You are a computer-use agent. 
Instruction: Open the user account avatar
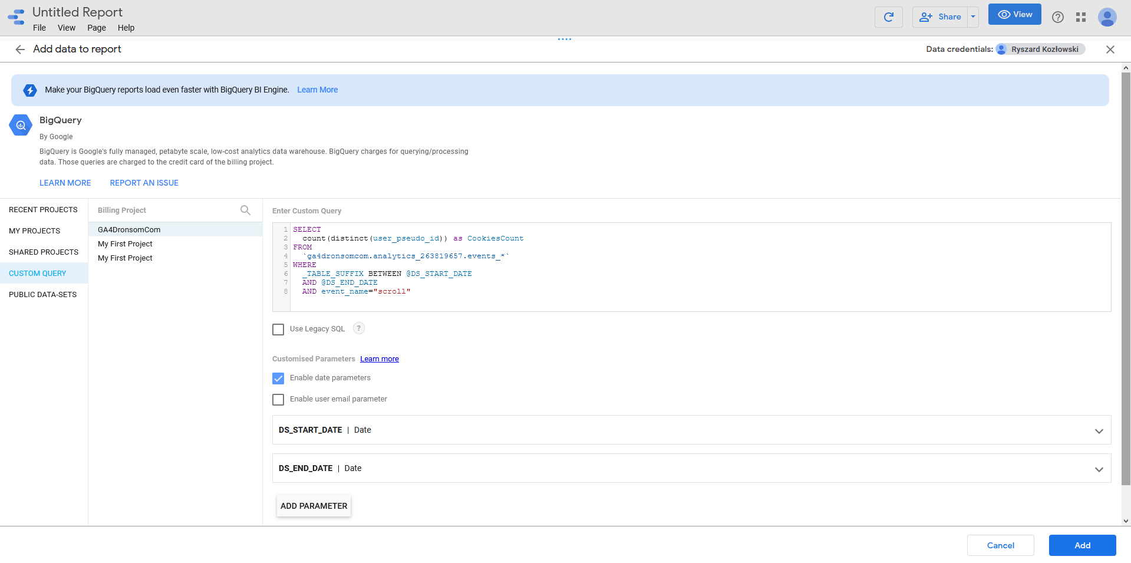(1107, 17)
